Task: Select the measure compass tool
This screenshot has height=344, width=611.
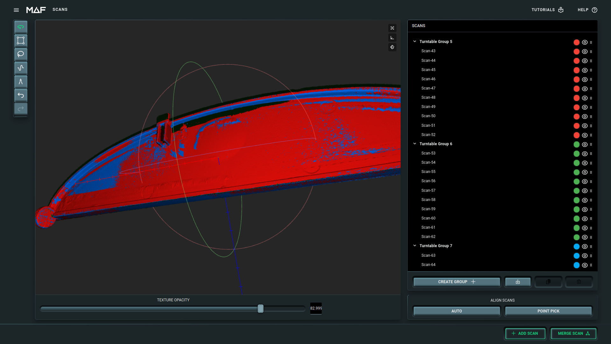Action: coord(21,82)
